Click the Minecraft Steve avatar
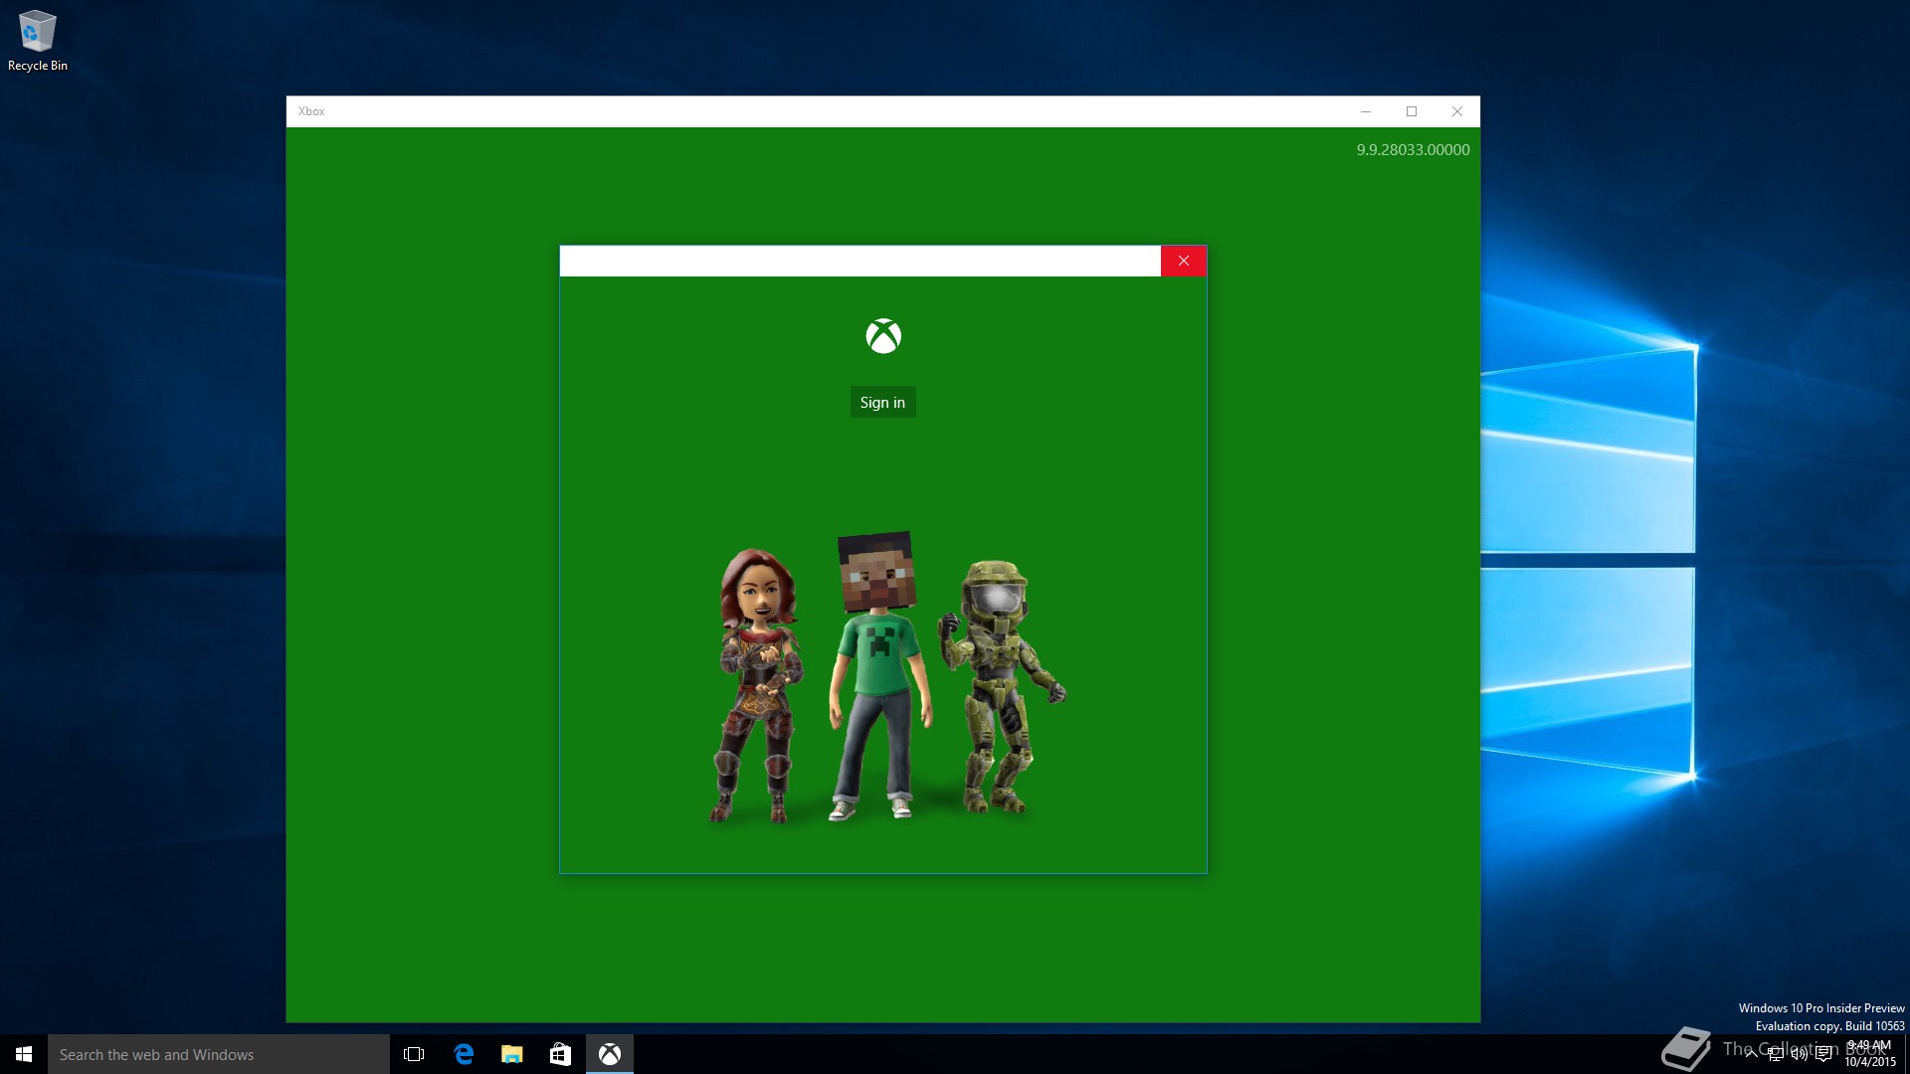The width and height of the screenshot is (1910, 1074). [878, 674]
